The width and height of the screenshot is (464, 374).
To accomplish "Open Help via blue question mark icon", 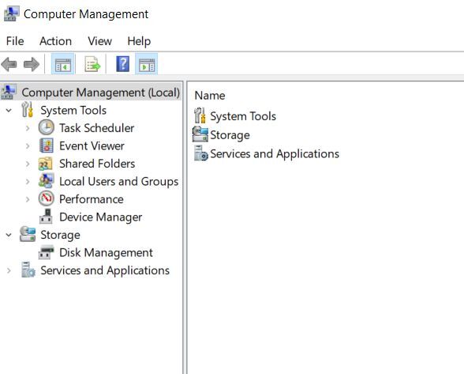I will (123, 64).
